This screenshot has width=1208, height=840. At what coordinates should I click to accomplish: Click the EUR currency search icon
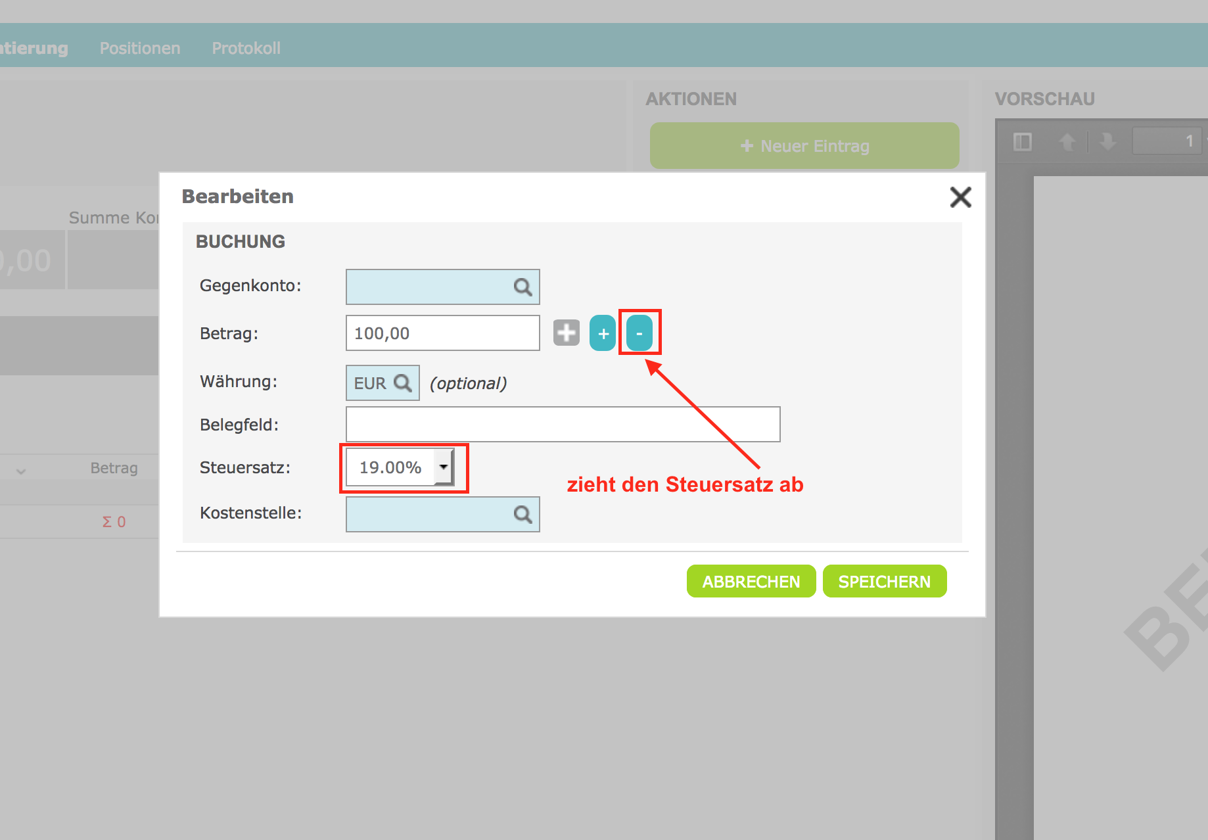coord(402,383)
